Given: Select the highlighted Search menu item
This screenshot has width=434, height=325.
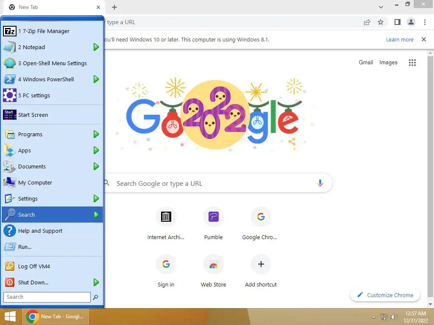Looking at the screenshot, I should tap(52, 215).
